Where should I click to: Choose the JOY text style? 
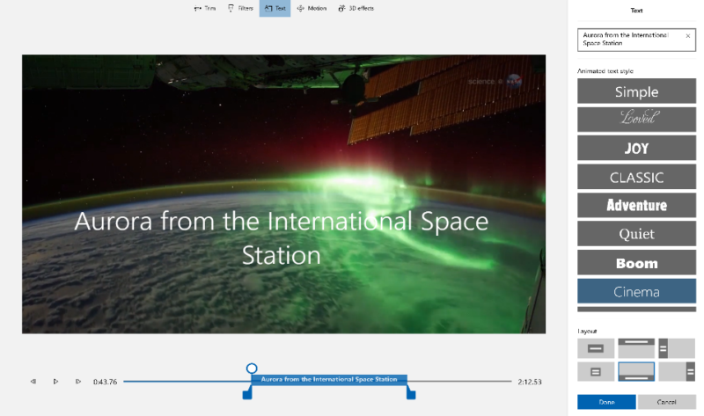pyautogui.click(x=636, y=148)
